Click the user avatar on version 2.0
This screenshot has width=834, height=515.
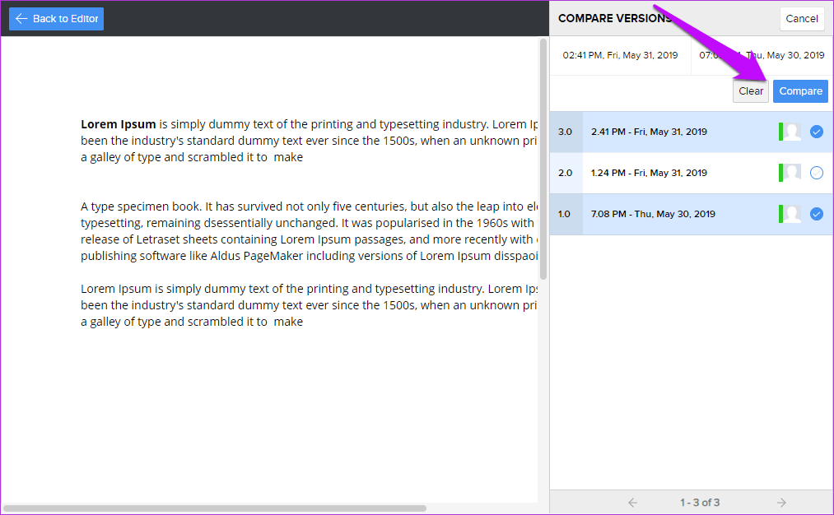point(792,173)
